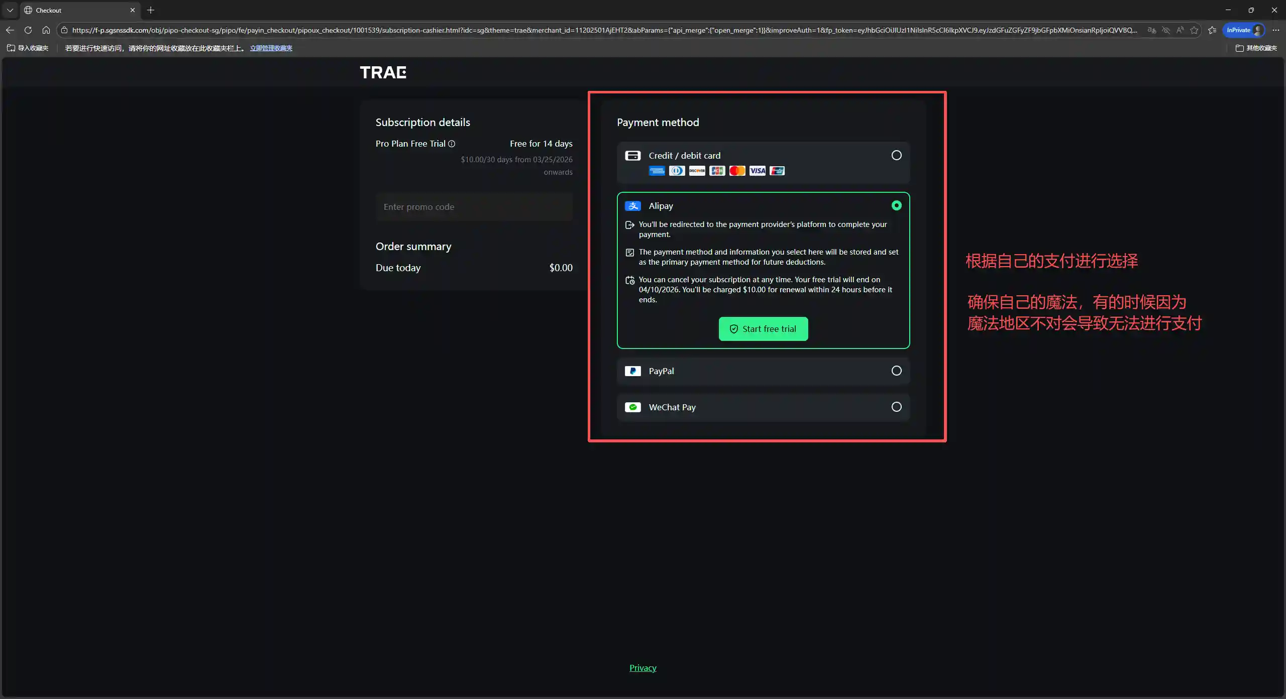Go to browser home page

46,30
